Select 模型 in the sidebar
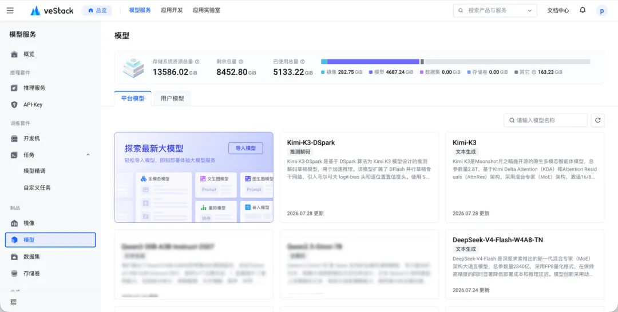This screenshot has height=312, width=618. (x=50, y=240)
